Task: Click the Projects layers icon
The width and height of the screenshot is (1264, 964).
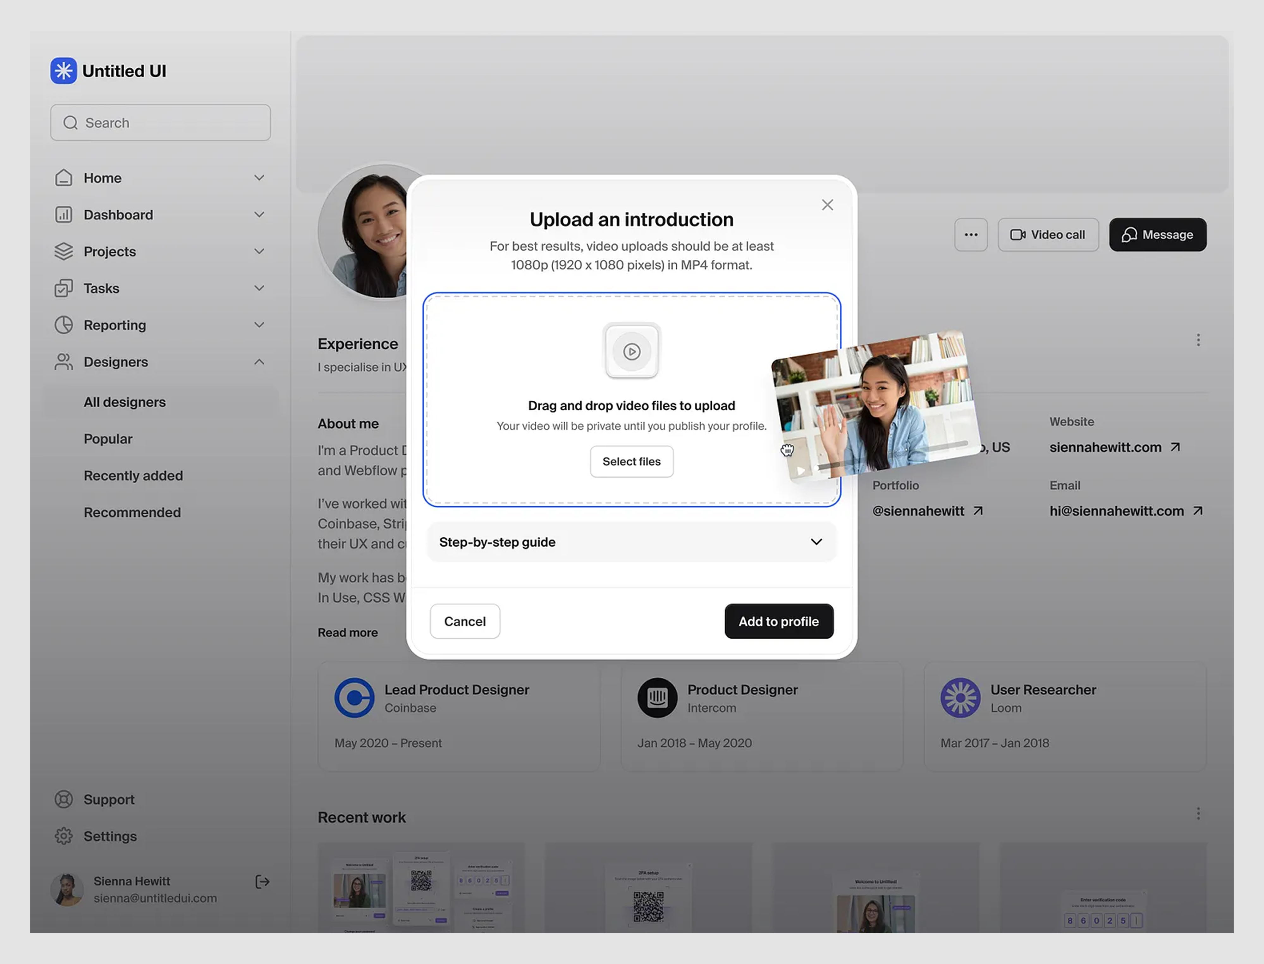Action: tap(64, 251)
